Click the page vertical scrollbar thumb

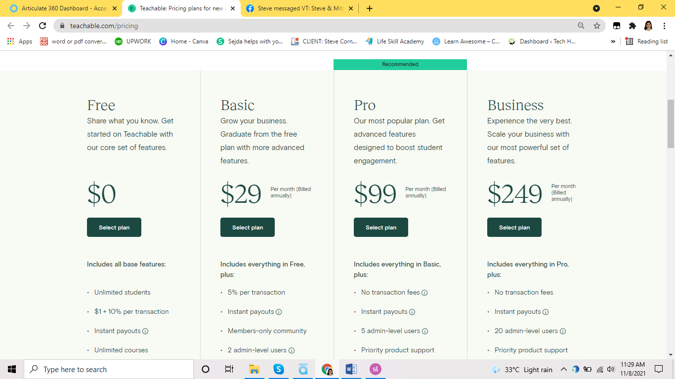(x=671, y=123)
